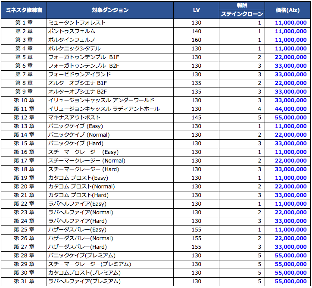This screenshot has width=312, height=288.
Task: Select パニックケイブ (Hard) cell
Action: coord(110,144)
